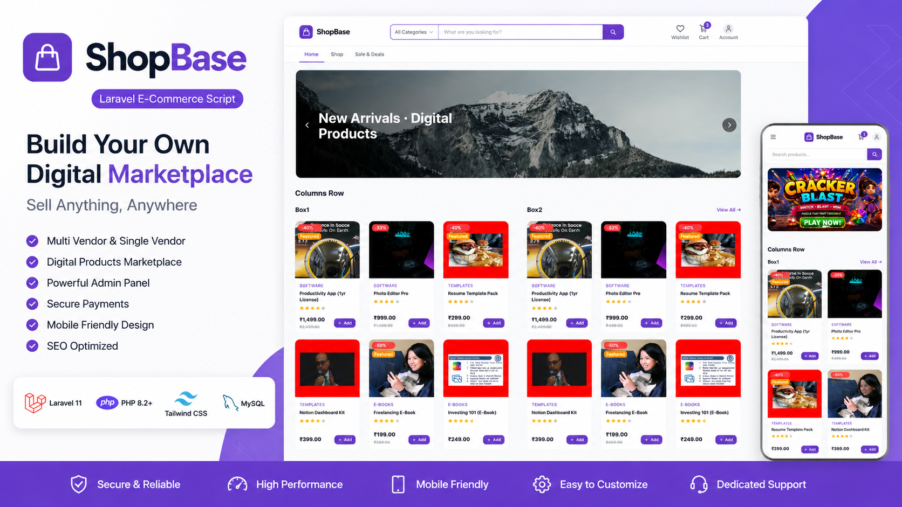This screenshot has width=902, height=507.
Task: Open the Account icon in desktop header
Action: pos(728,29)
